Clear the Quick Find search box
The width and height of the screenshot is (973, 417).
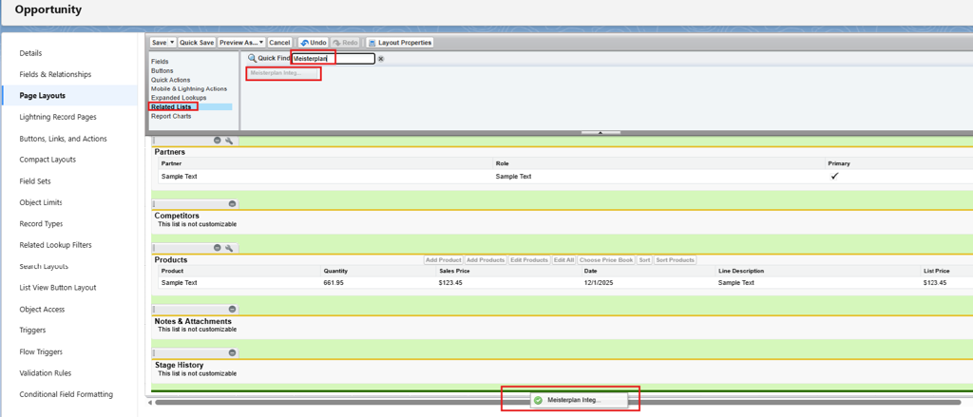[381, 58]
